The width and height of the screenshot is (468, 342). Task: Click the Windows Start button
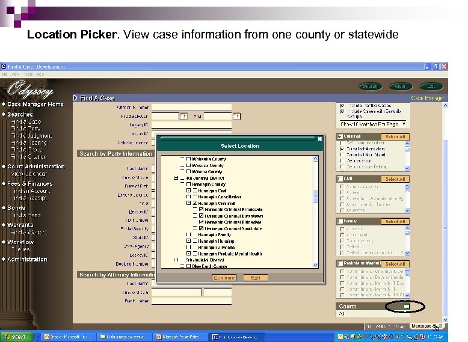[x=16, y=337]
